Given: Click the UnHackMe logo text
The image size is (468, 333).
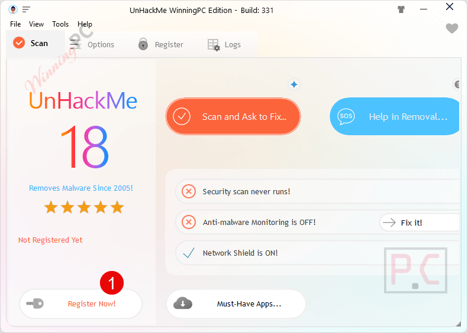Looking at the screenshot, I should pos(83,101).
